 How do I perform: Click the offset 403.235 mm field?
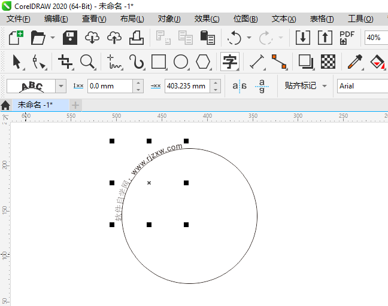pyautogui.click(x=187, y=86)
